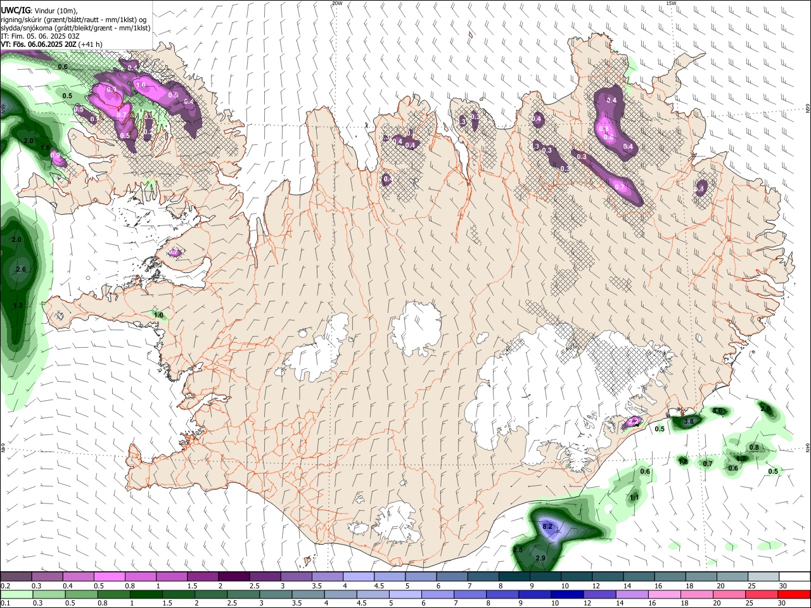Screen dimensions: 811x608
Task: Select the IT: Fim. 05. 06. 2025 03Z line
Action: pyautogui.click(x=40, y=36)
